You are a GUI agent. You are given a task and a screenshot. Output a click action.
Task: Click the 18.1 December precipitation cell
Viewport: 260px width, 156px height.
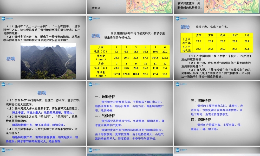165,74
